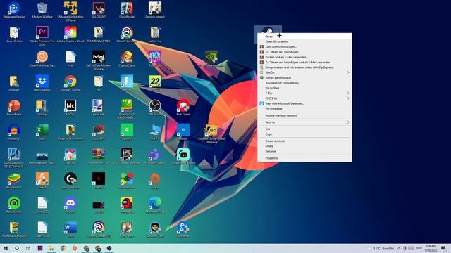Select the Clash Royale desktop icon
The height and width of the screenshot is (253, 451).
[x=127, y=11]
